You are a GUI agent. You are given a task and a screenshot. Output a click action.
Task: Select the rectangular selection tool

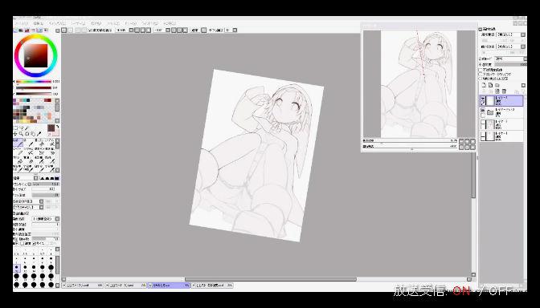pos(15,128)
